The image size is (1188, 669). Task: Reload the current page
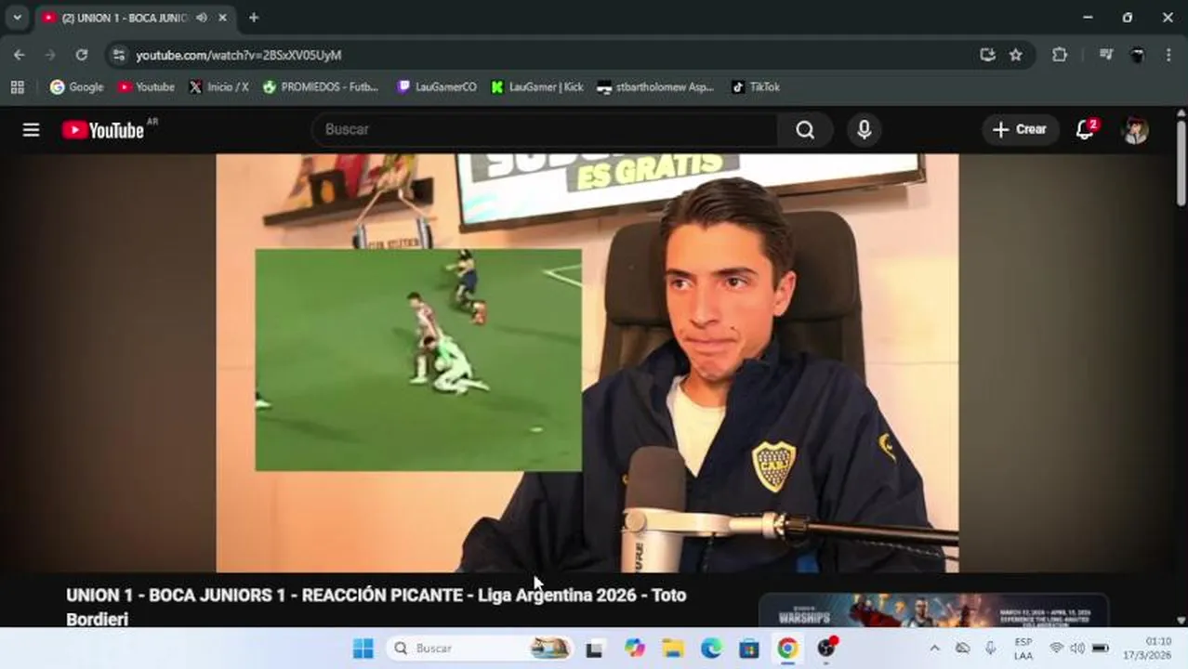click(x=82, y=55)
